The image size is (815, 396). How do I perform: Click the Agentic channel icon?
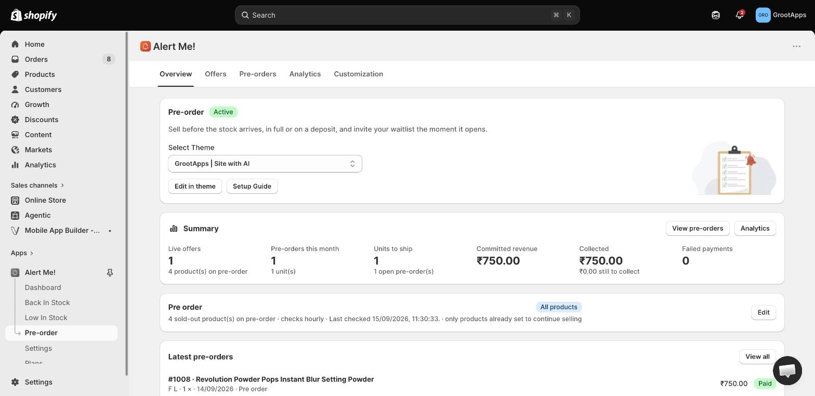coord(15,215)
